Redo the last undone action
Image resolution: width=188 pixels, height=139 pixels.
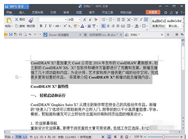[x=35, y=34]
